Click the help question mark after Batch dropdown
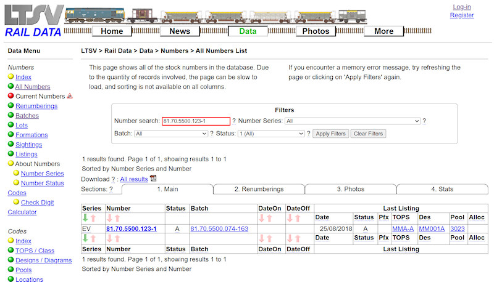Viewport: 494px width, 282px height. pos(212,134)
